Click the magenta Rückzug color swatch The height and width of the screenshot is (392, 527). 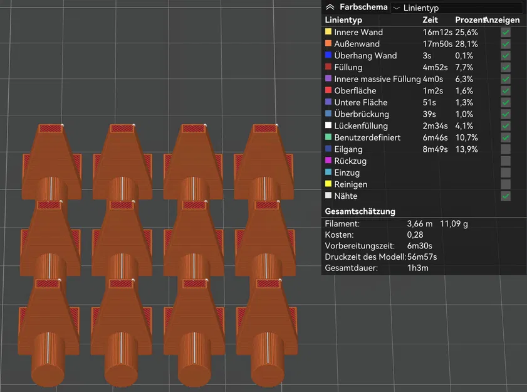click(328, 160)
